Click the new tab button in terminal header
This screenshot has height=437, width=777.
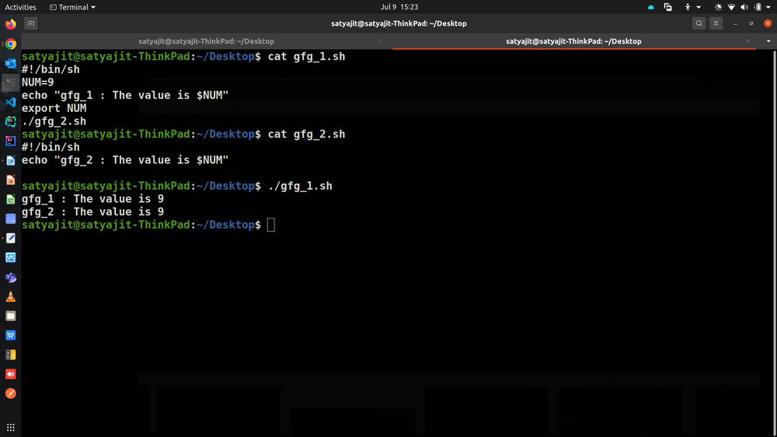point(30,23)
